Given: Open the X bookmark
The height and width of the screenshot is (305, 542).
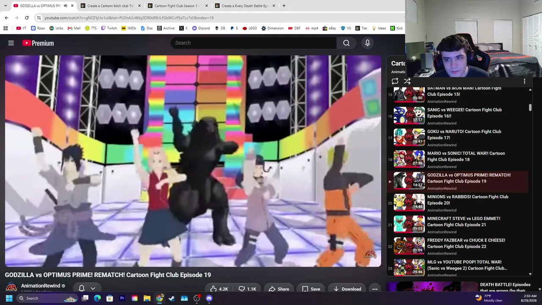Looking at the screenshot, I should 183,28.
